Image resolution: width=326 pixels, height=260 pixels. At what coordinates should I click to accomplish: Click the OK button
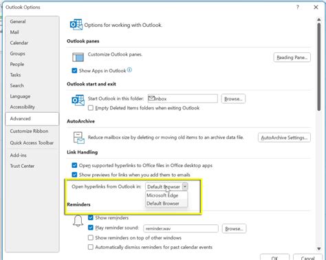[x=274, y=257]
